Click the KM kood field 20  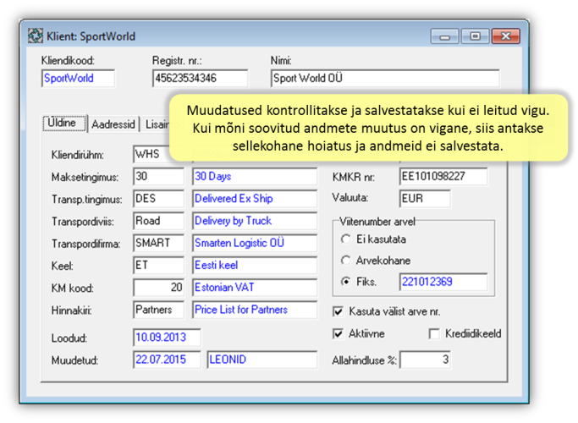158,288
